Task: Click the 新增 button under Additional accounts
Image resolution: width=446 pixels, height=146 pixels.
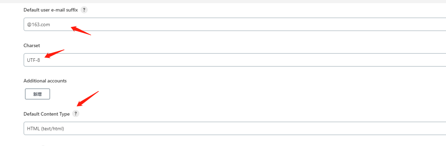Action: [38, 94]
